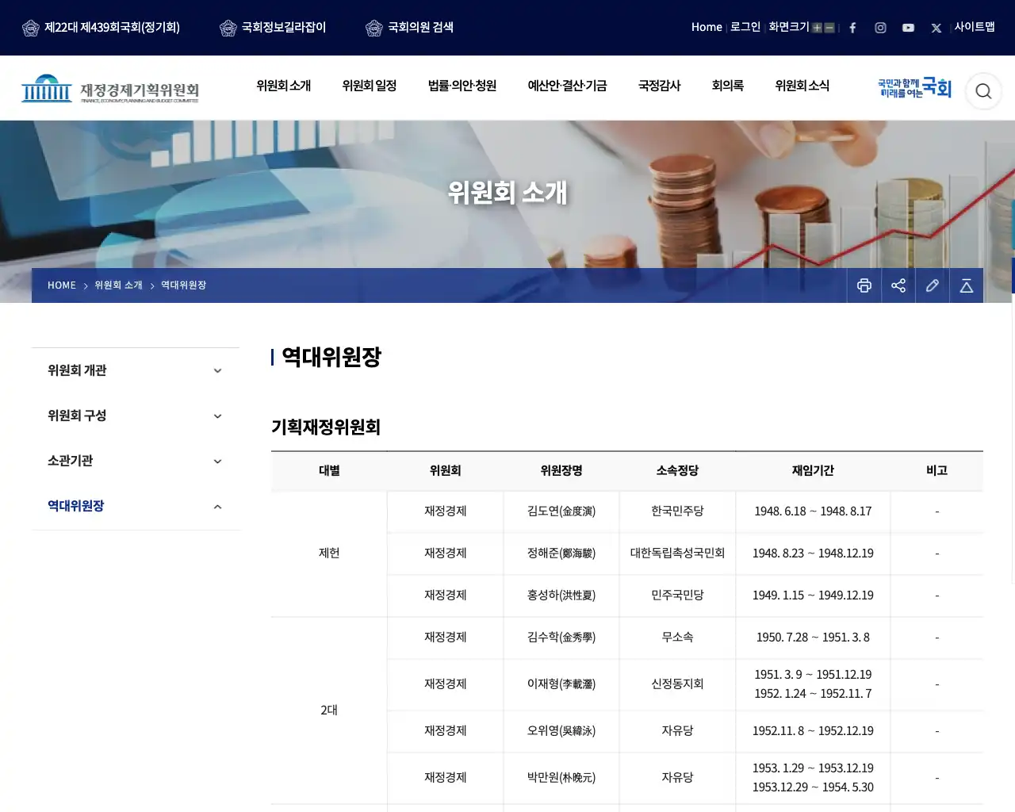This screenshot has width=1015, height=812.
Task: Click the 재임기간 column header
Action: (x=813, y=471)
